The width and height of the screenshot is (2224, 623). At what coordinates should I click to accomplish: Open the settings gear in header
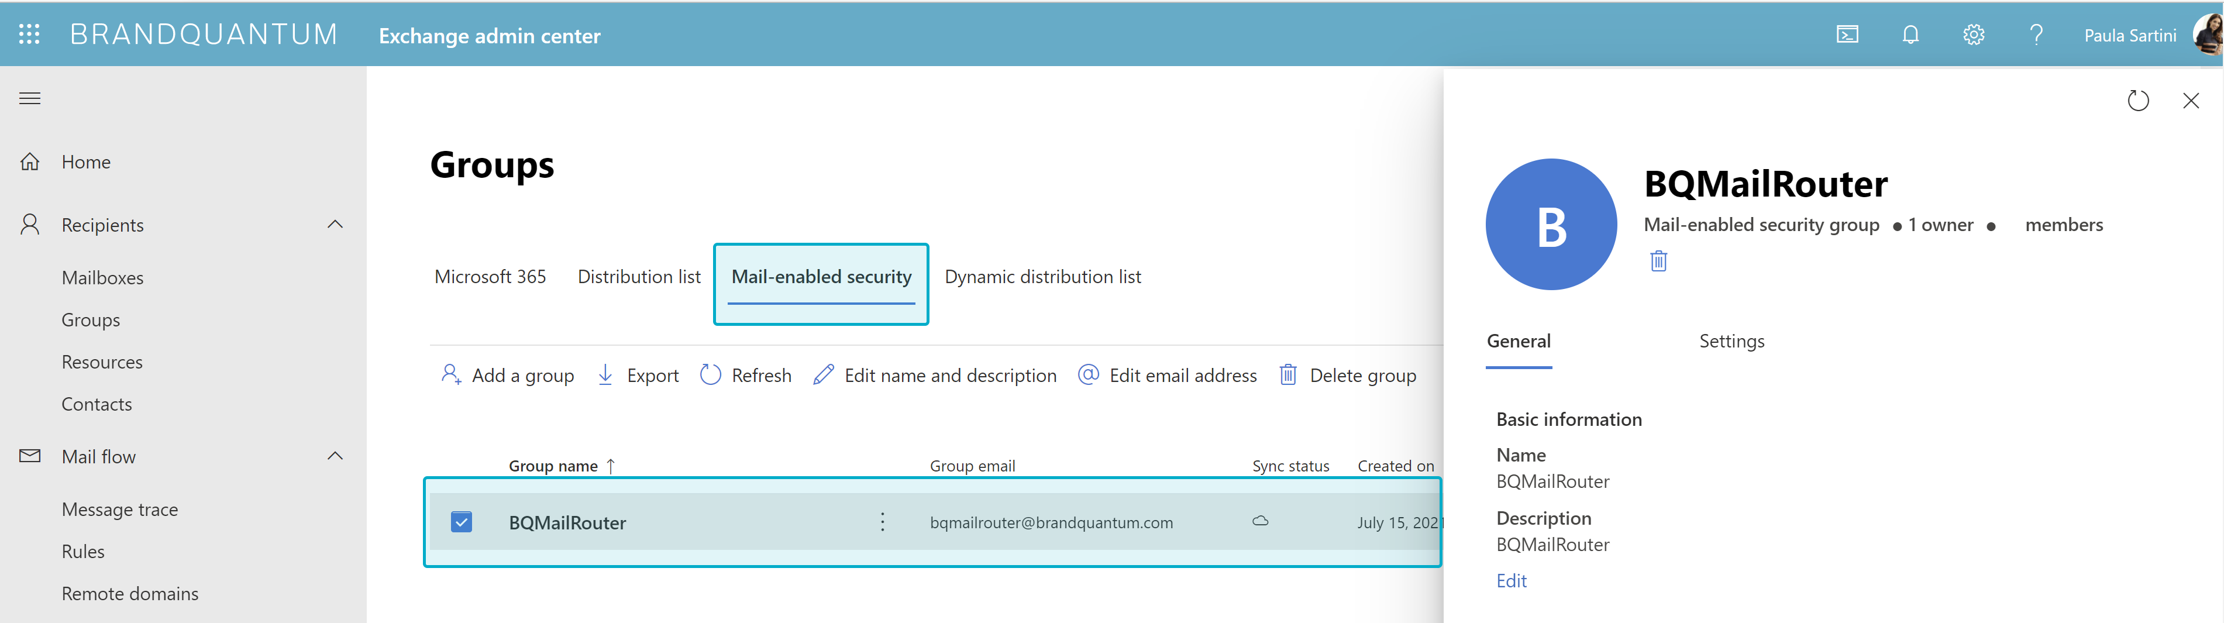point(1973,35)
